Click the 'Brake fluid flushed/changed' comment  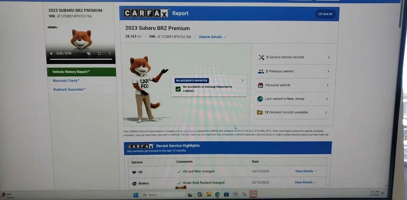pyautogui.click(x=203, y=183)
